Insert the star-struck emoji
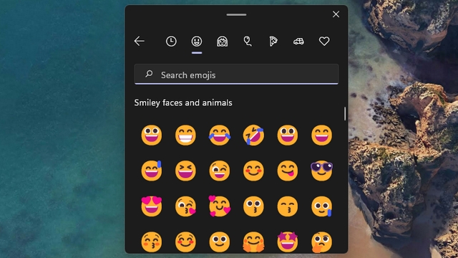The image size is (458, 258). pyautogui.click(x=288, y=242)
